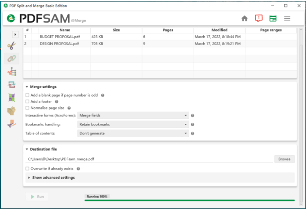Select the BUDGET PROPOSAL.pdf row
The height and width of the screenshot is (209, 306).
[160, 37]
